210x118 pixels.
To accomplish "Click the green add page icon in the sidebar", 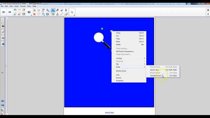I will coord(2,110).
